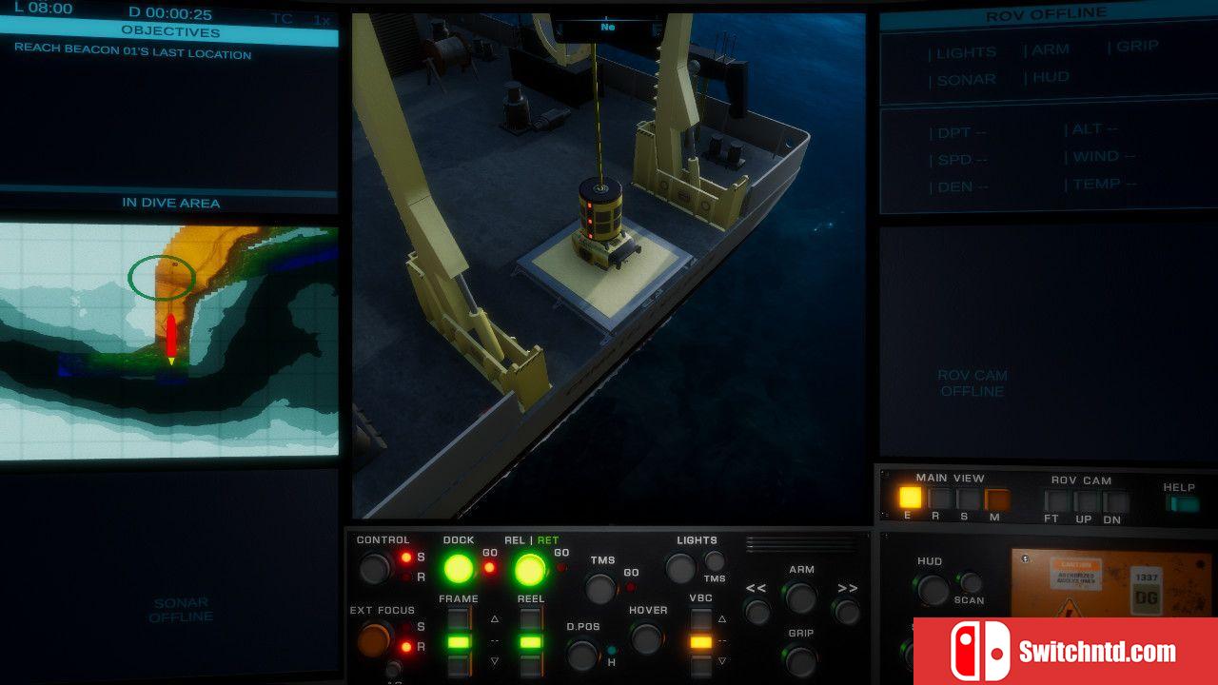Click the OBJECTIVES header
Screen dimensions: 1218x685
169,32
